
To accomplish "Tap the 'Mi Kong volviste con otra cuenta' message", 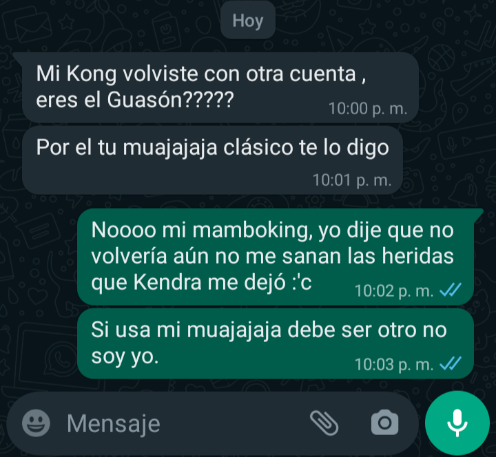I will [220, 87].
